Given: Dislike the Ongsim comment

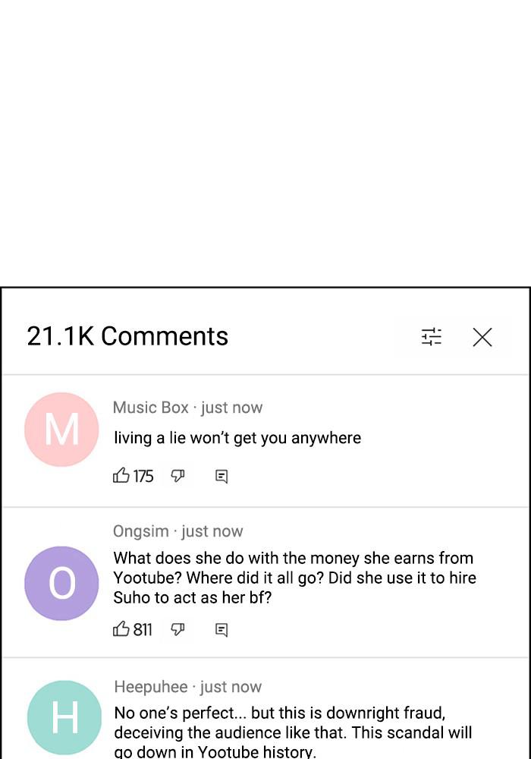Looking at the screenshot, I should tap(178, 629).
